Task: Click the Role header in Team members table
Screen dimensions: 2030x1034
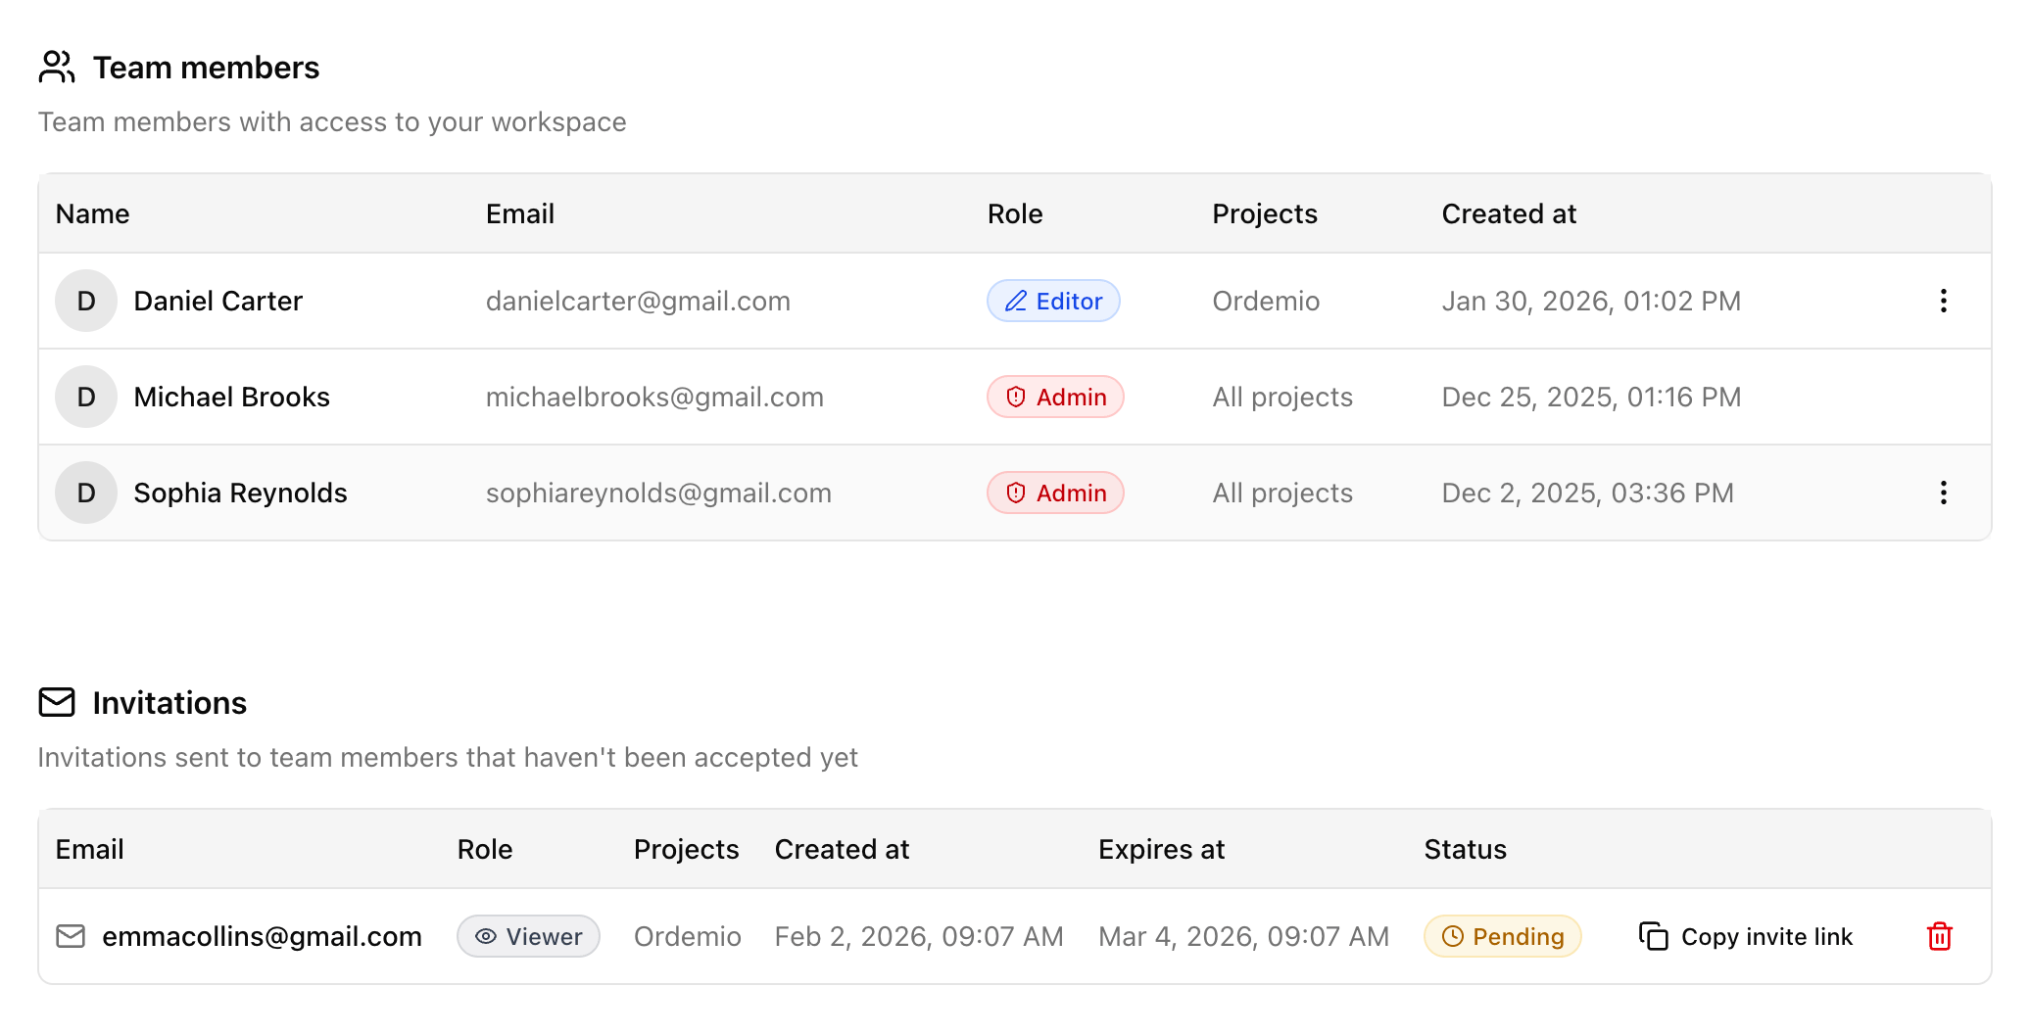Action: point(1015,213)
